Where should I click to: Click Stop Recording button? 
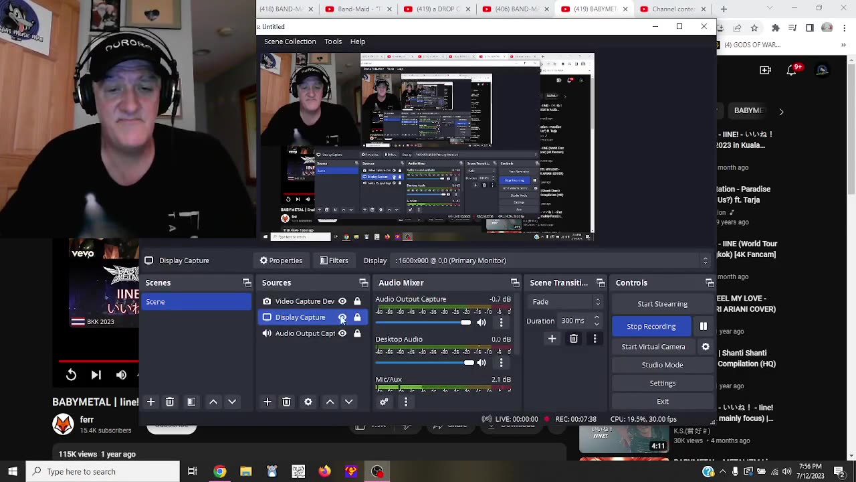click(651, 326)
